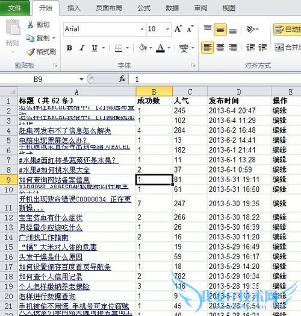The width and height of the screenshot is (301, 316).
Task: Apply the Font Color button
Action: [160, 48]
